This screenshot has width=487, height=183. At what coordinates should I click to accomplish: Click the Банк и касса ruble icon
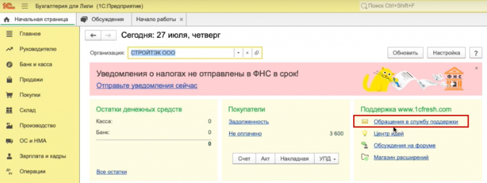(x=10, y=64)
